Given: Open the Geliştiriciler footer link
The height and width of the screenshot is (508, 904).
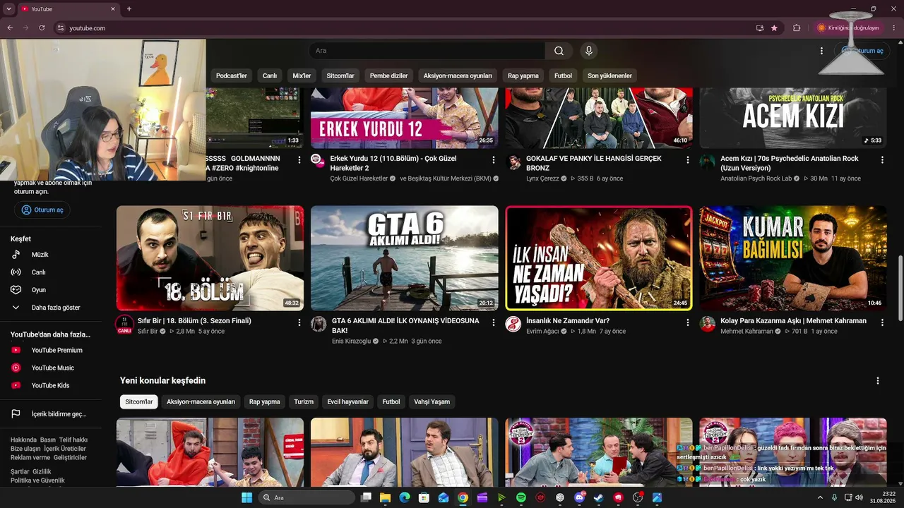Looking at the screenshot, I should tap(70, 458).
